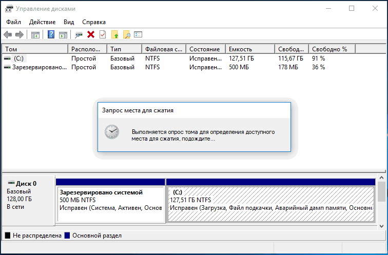388x255 pixels.
Task: Click the clock icon in shrink dialog
Action: (112, 132)
